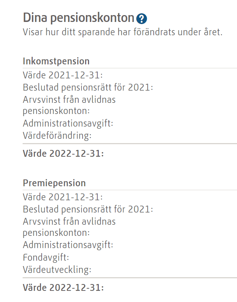
Task: Click bold Värde 2022-12-31 under Premiepension
Action: (x=63, y=288)
